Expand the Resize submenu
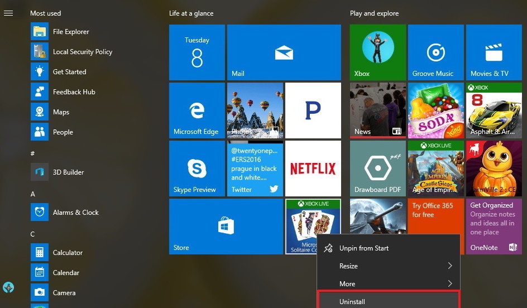This screenshot has height=308, width=527. tap(389, 266)
